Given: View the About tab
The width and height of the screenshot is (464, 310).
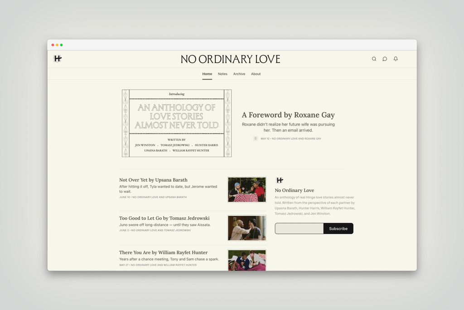Looking at the screenshot, I should point(256,74).
